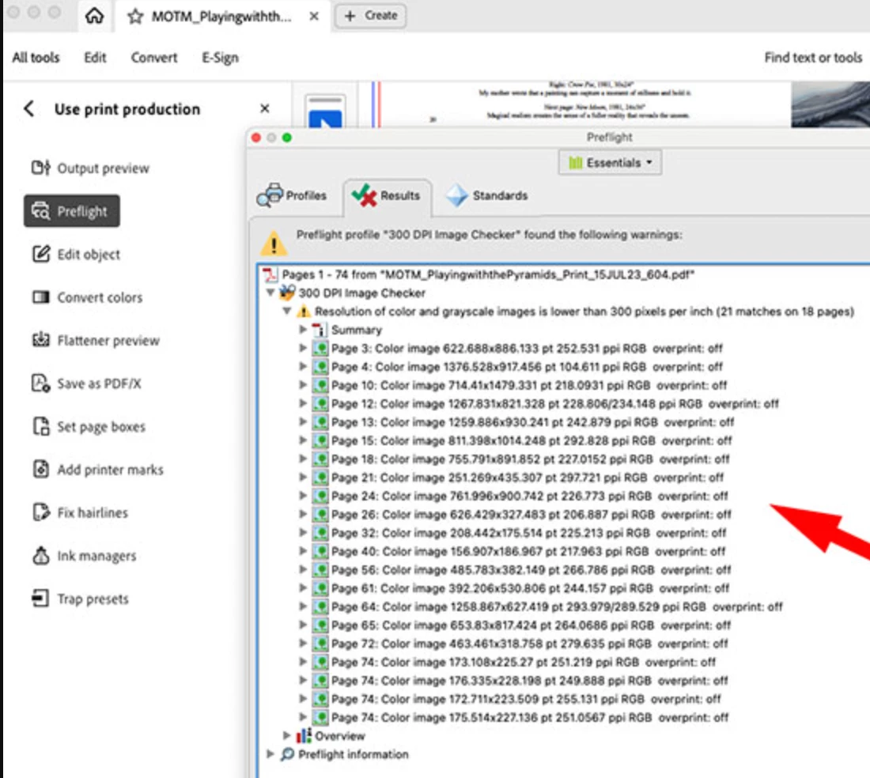Click Find text or tools search
Image resolution: width=870 pixels, height=778 pixels.
coord(813,58)
